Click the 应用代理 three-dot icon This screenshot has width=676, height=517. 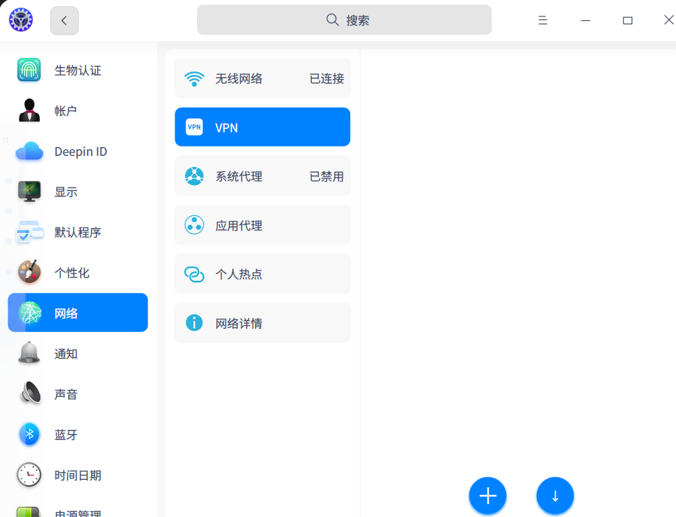tap(194, 225)
